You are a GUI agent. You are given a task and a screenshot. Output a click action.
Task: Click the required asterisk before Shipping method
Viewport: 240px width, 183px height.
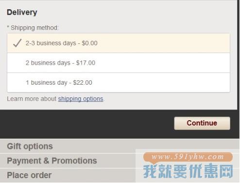coord(8,27)
